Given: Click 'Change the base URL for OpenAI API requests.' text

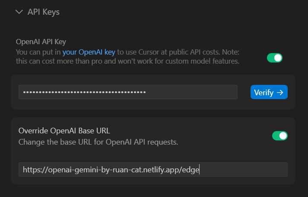Looking at the screenshot, I should 98,142.
